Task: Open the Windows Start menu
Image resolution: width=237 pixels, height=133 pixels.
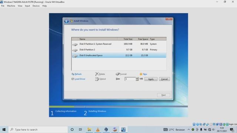Action: pos(4,130)
